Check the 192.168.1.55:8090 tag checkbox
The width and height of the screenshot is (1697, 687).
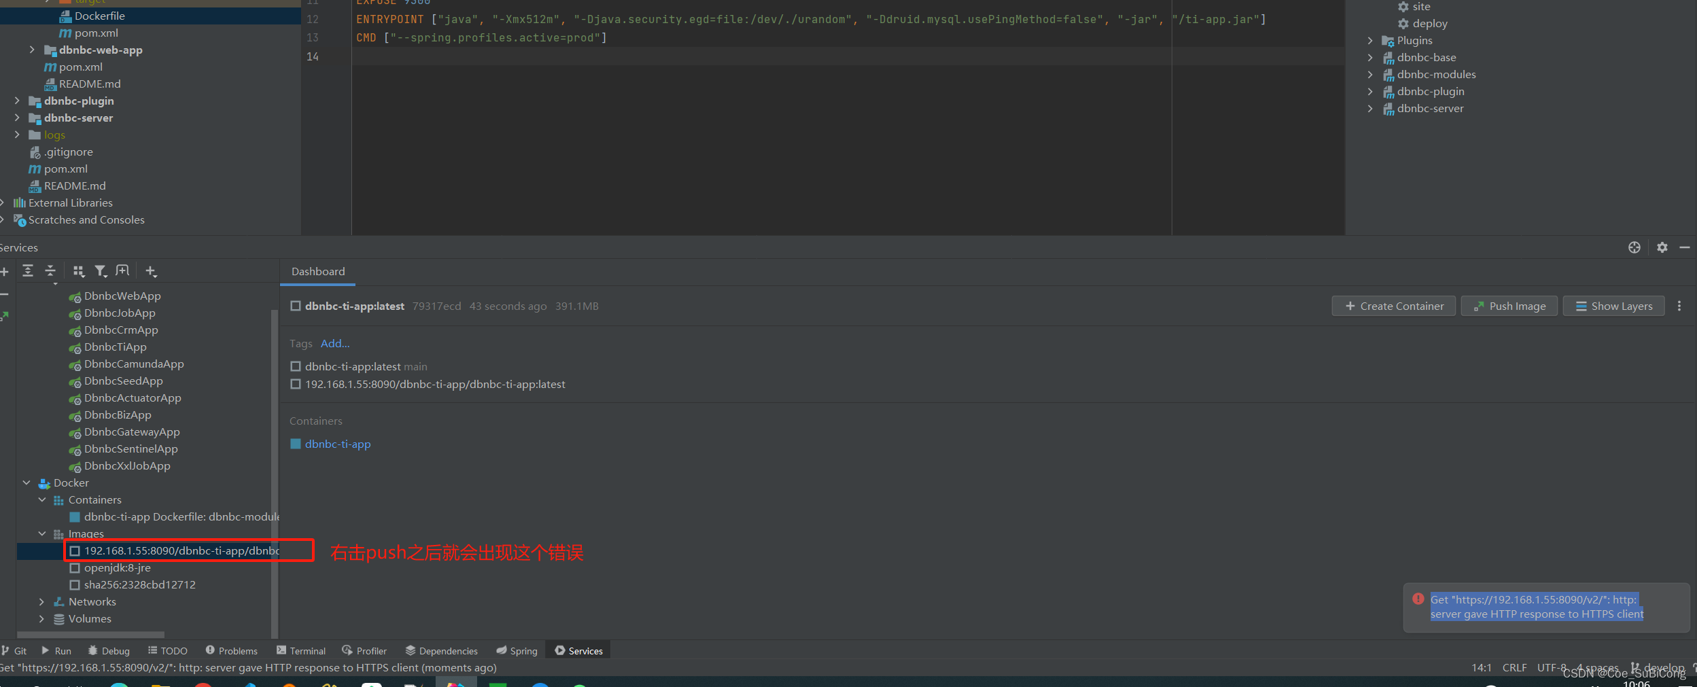coord(296,384)
